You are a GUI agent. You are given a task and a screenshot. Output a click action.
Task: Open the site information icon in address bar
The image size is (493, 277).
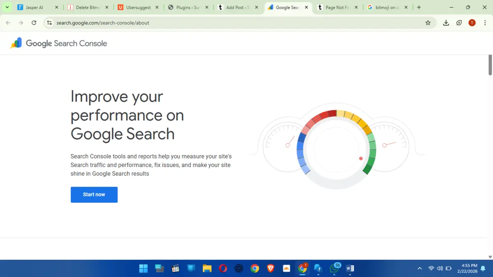tap(49, 23)
